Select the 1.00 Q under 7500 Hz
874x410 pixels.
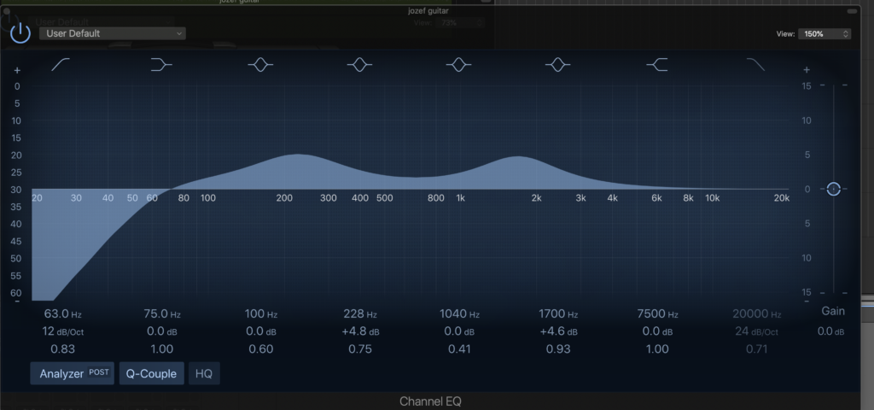pyautogui.click(x=658, y=349)
